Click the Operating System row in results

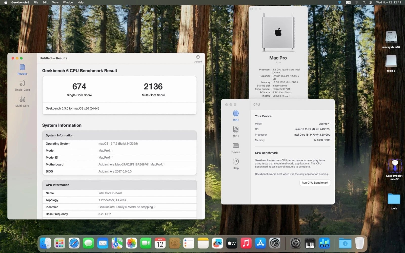point(119,143)
